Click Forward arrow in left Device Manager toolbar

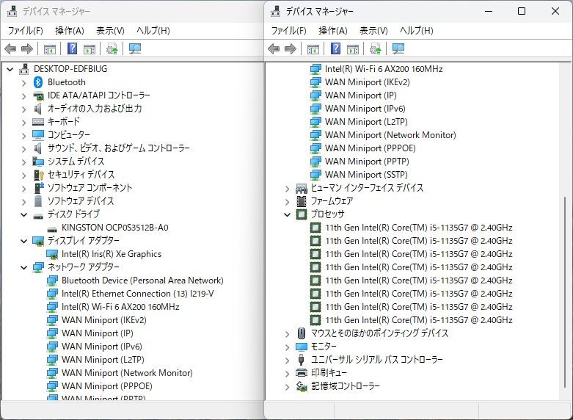(27, 48)
